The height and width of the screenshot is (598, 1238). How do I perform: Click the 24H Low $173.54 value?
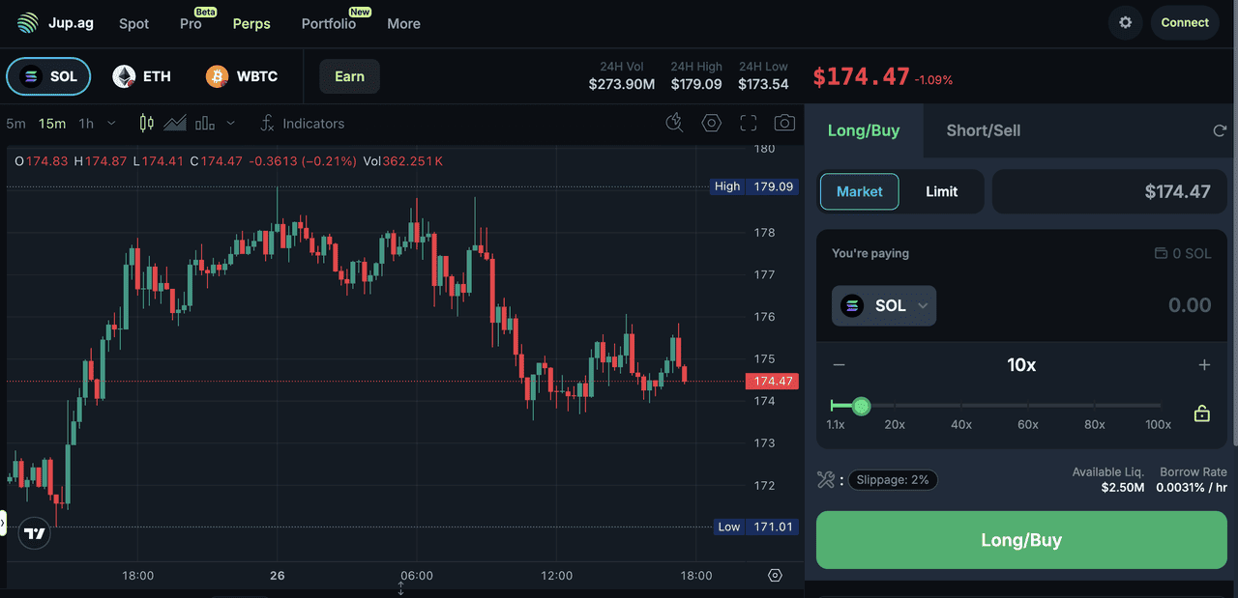tap(763, 84)
